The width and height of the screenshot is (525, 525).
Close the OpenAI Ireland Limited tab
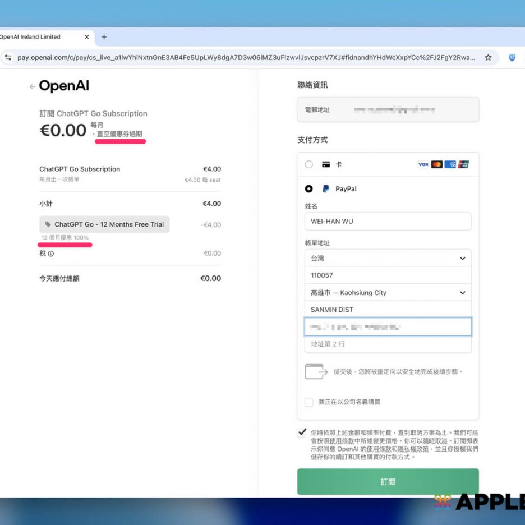[x=87, y=37]
